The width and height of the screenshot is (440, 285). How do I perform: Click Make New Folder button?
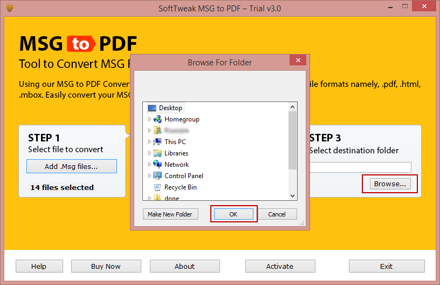coord(170,214)
